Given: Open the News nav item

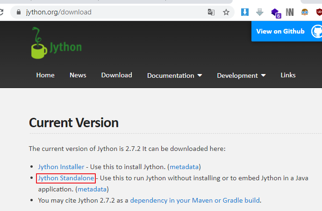Looking at the screenshot, I should click(x=78, y=75).
